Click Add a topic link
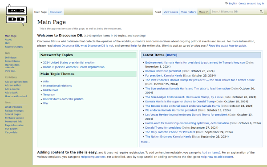 tap(11, 93)
